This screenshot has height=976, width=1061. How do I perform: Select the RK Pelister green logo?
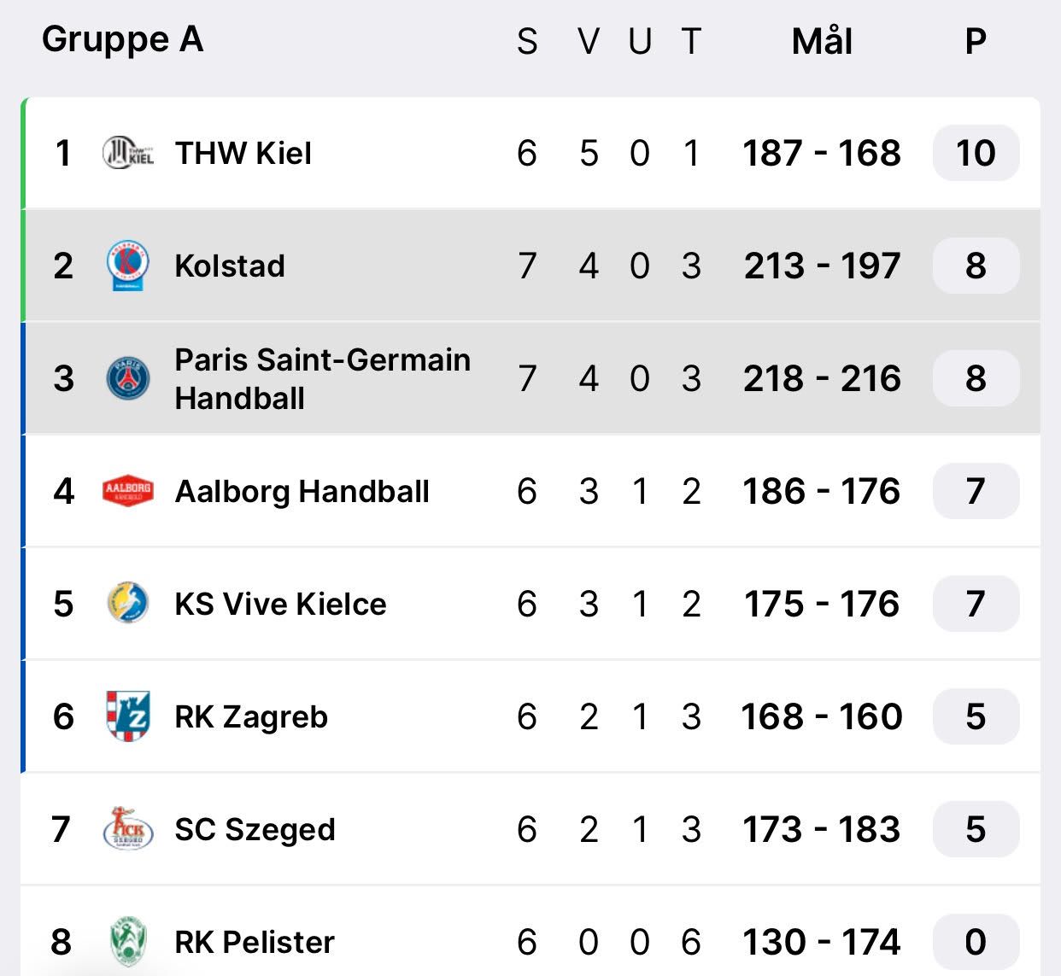click(128, 941)
